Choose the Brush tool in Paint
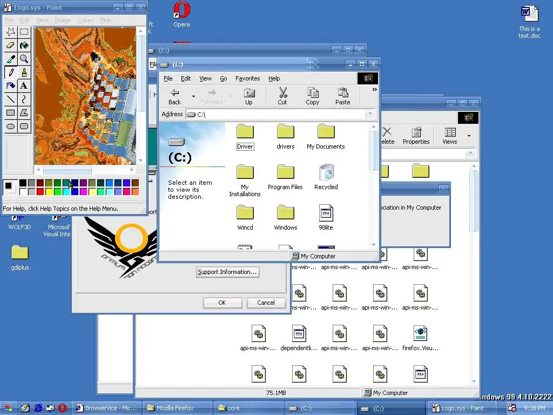This screenshot has height=415, width=553. click(x=24, y=72)
